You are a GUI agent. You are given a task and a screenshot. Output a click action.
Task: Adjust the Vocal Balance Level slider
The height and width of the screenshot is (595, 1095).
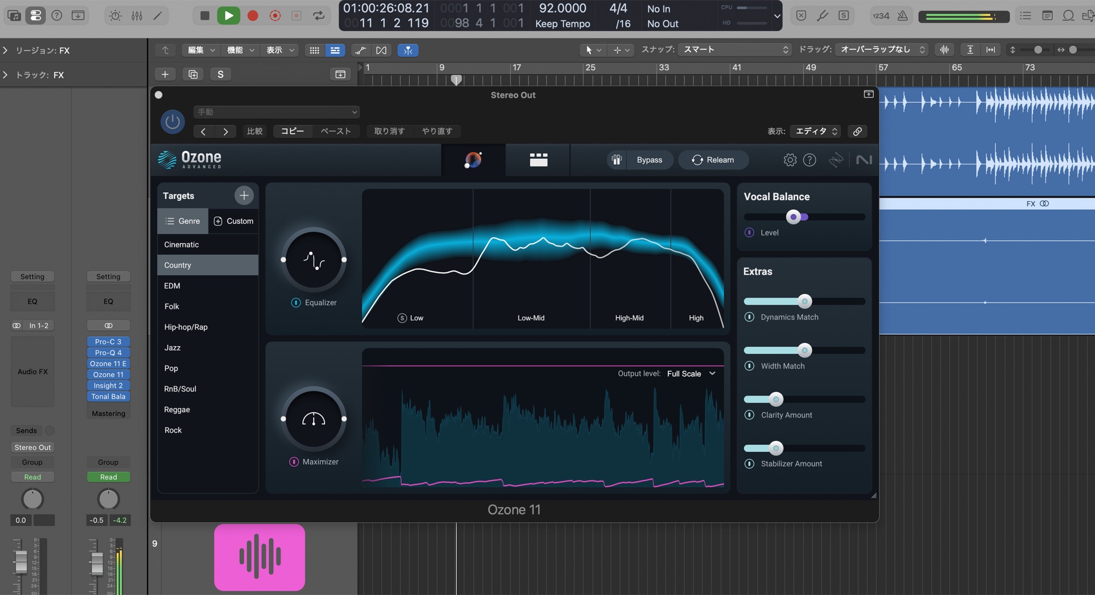793,217
